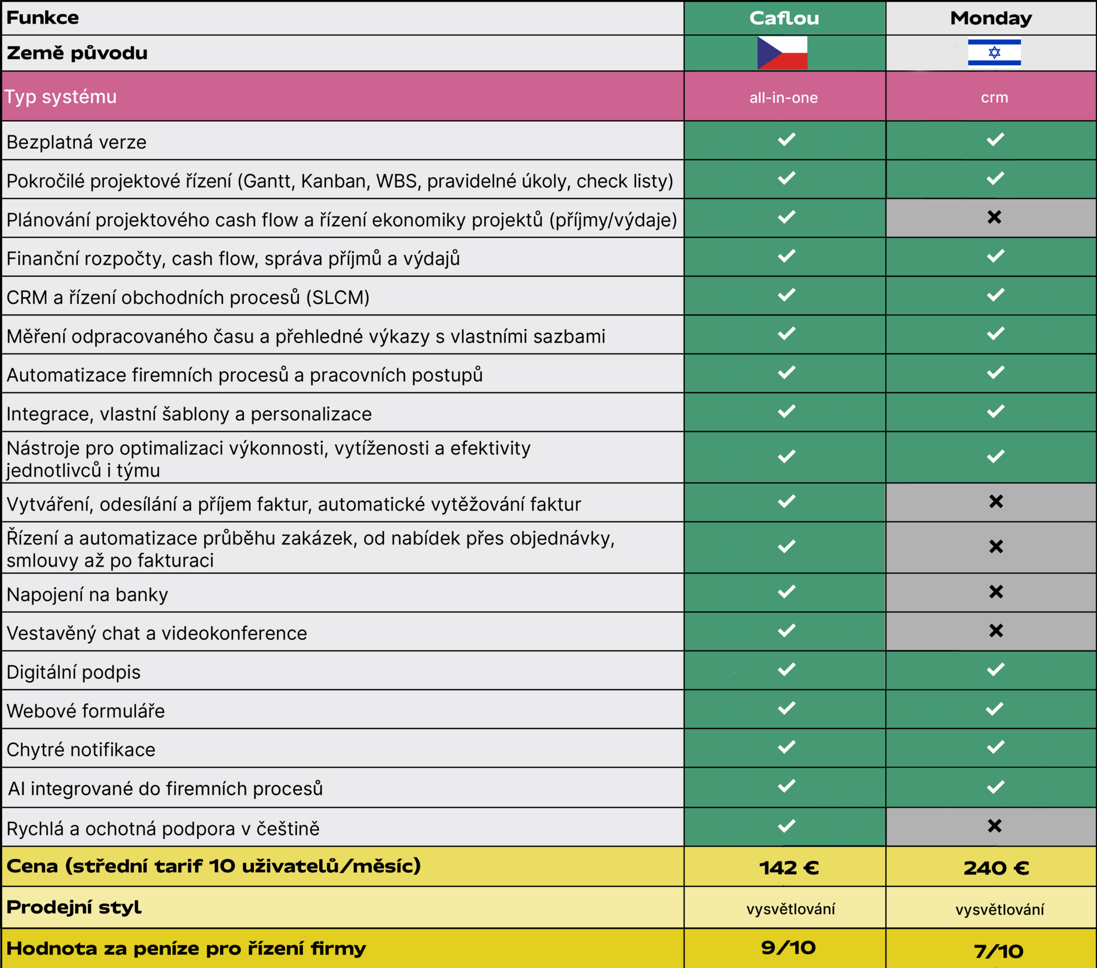Viewport: 1097px width, 968px height.
Task: Click Monday X for Czech support row
Action: point(994,826)
